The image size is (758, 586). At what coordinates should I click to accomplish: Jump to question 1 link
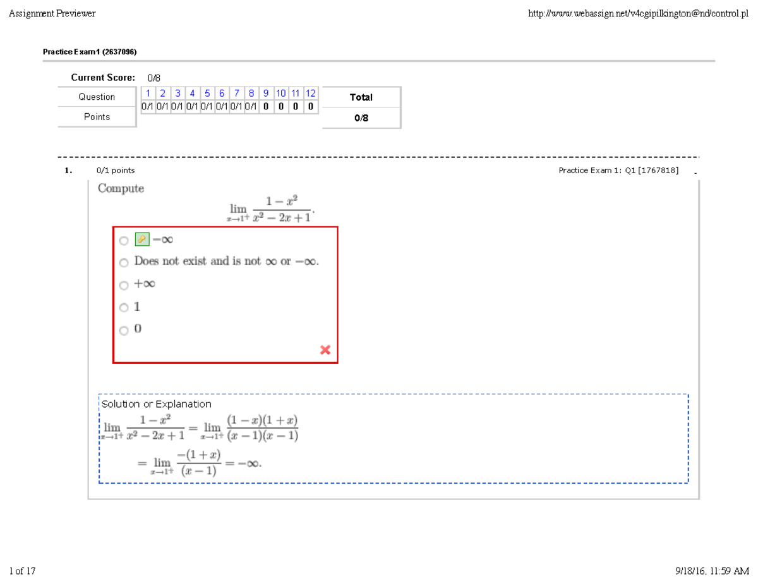click(x=147, y=94)
